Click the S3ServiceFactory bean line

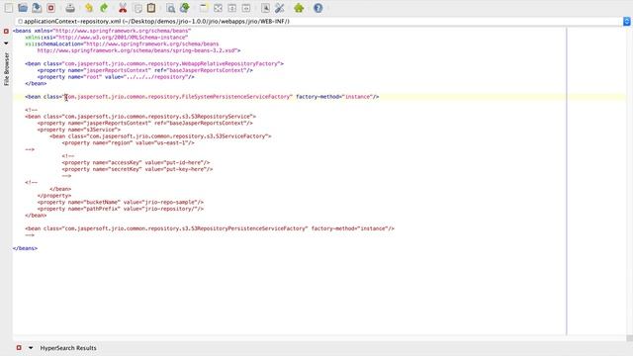[160, 136]
